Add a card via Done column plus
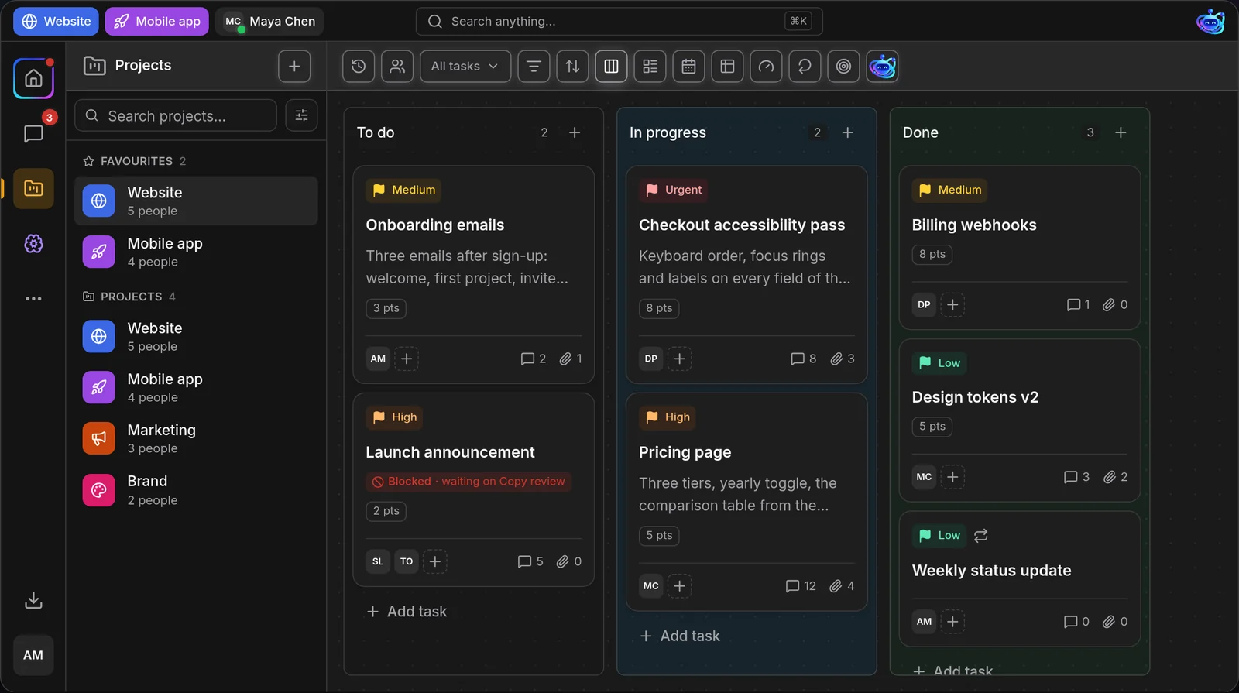Viewport: 1239px width, 693px height. coord(1121,132)
